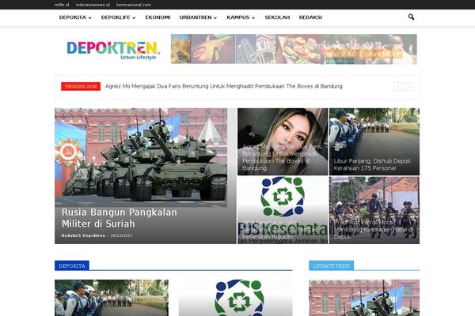Open trending headline about Agnez Mo
475x316 pixels.
click(224, 86)
